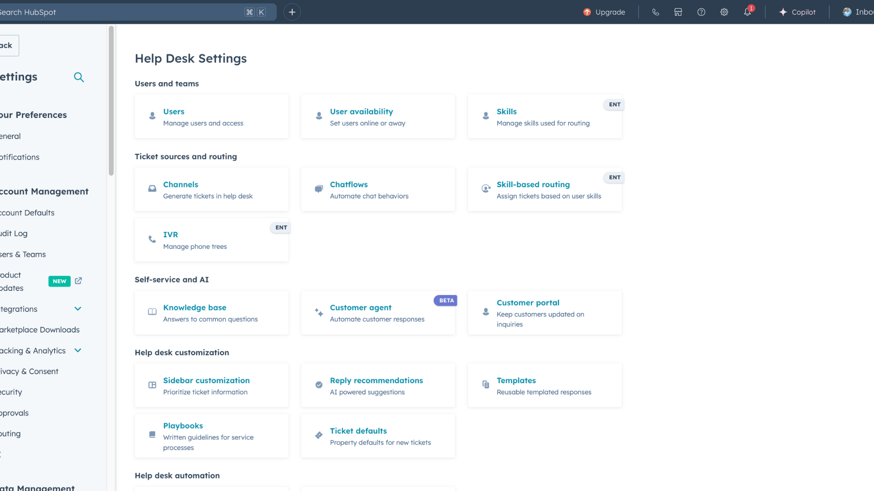Click the help question mark icon

[701, 12]
